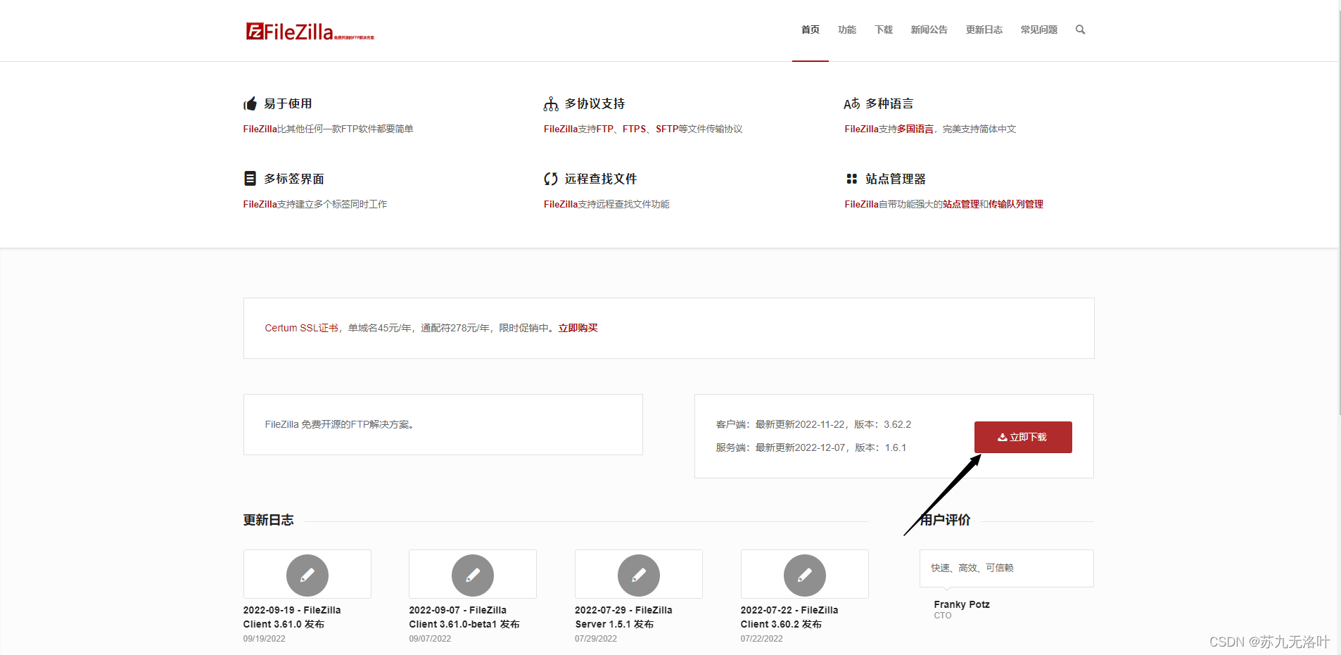Open the 2022-07-22 Client 3.60.2 发布 post title
The image size is (1341, 655).
(789, 617)
